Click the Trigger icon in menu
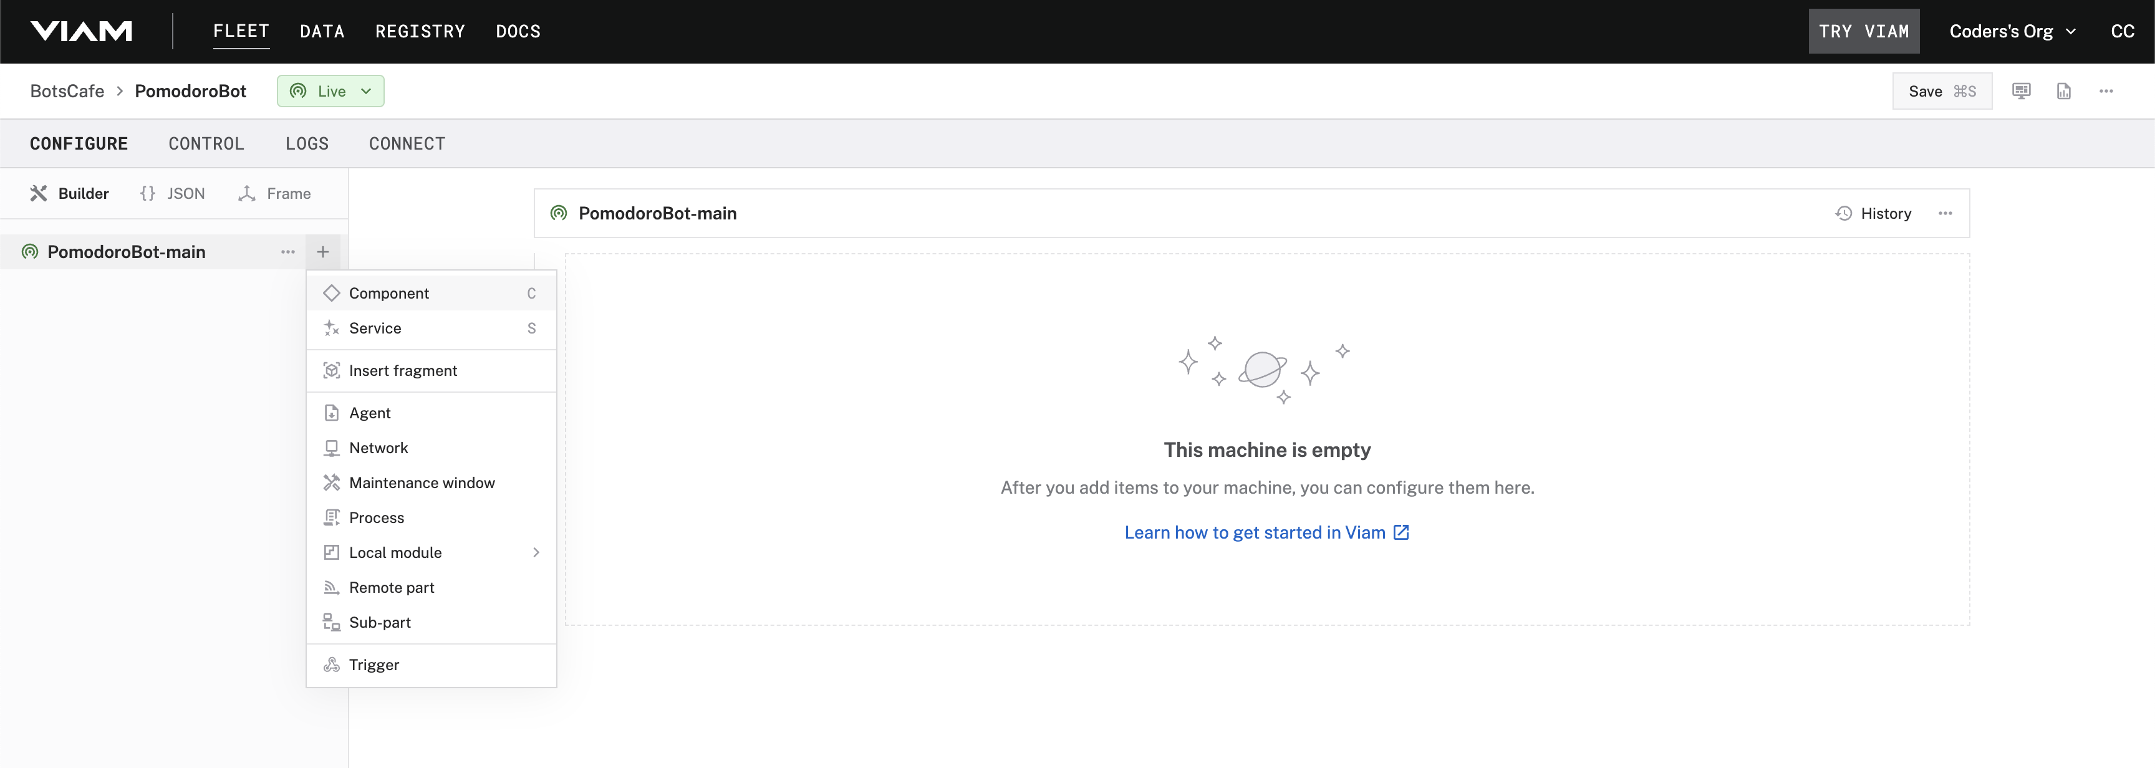Screen dimensions: 2155x768 click(x=331, y=665)
